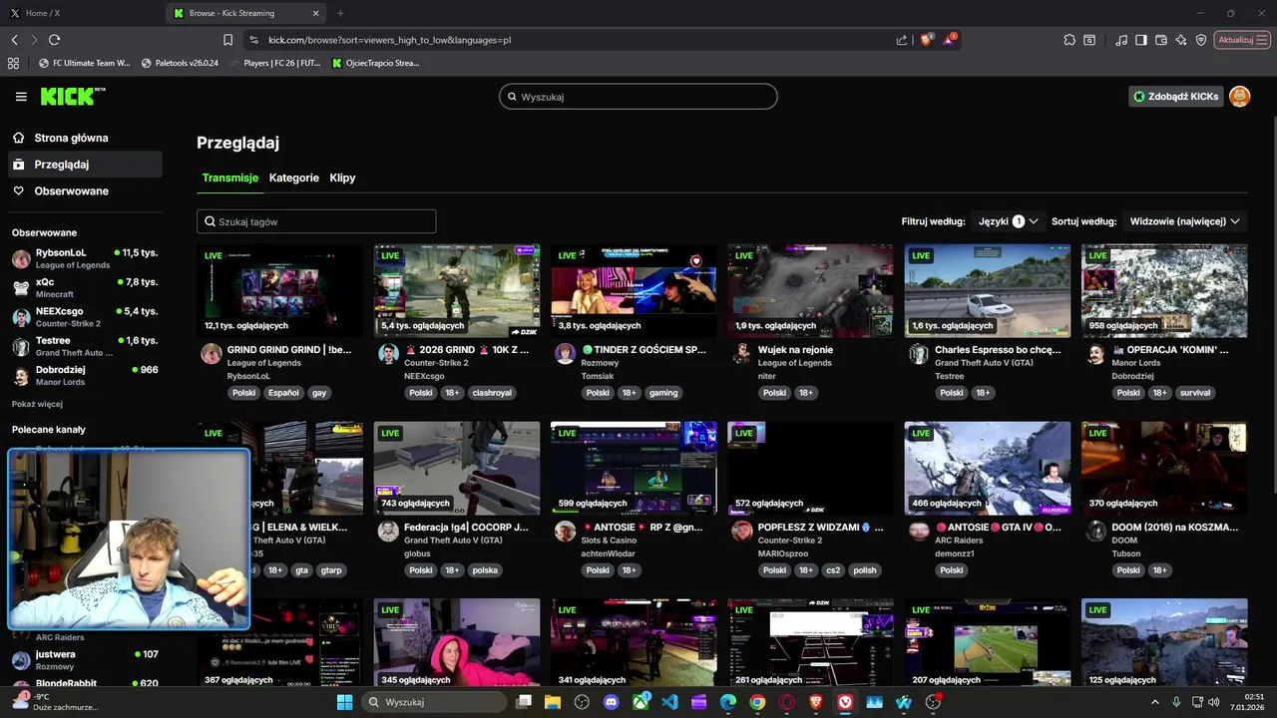
Task: Click the clashroyal tag on NEEXcsgo stream
Action: (x=492, y=393)
